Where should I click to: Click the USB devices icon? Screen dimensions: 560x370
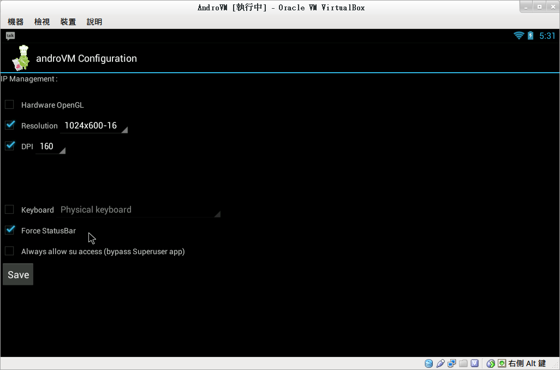(440, 363)
